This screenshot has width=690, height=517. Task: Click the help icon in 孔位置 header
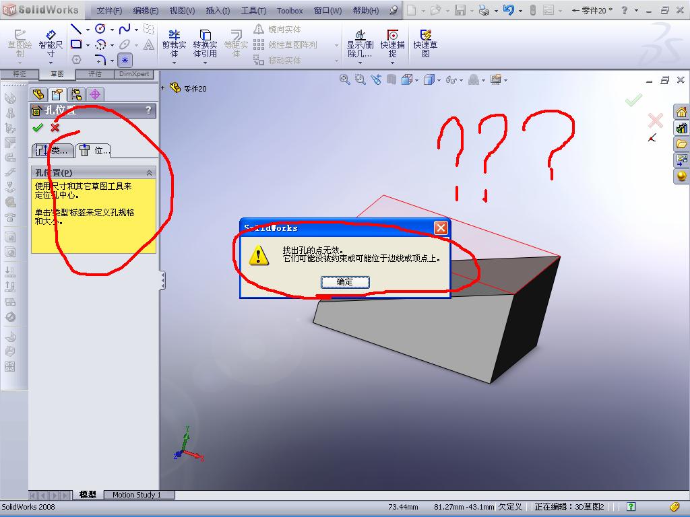click(148, 110)
